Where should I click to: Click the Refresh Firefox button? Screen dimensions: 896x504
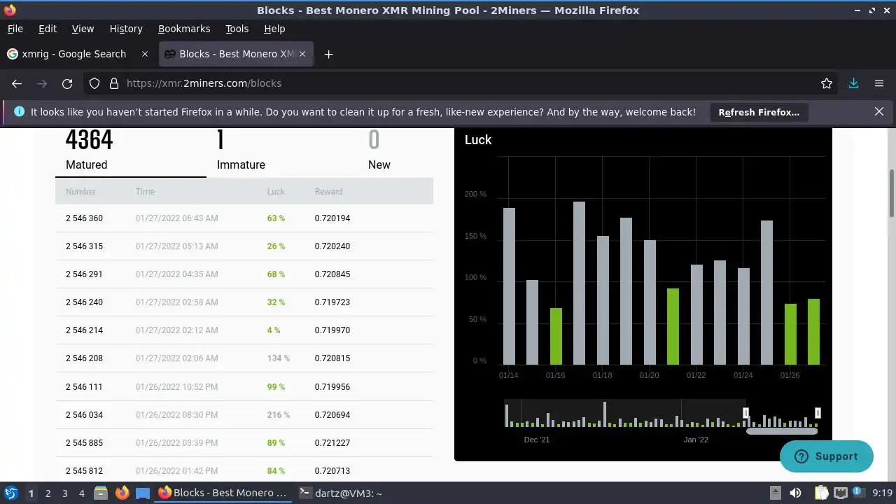(759, 112)
